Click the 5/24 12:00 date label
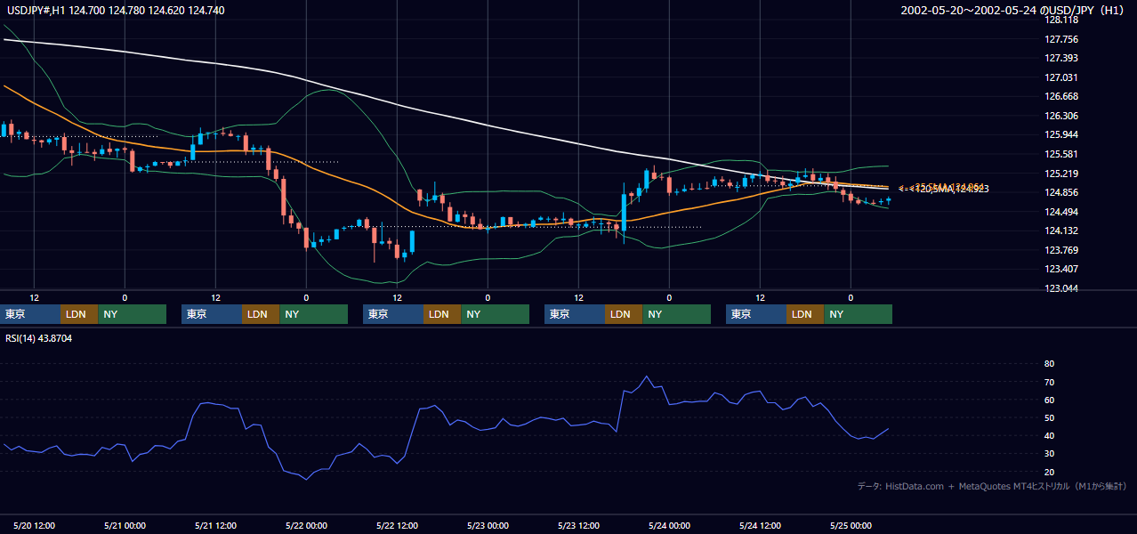 (x=761, y=525)
